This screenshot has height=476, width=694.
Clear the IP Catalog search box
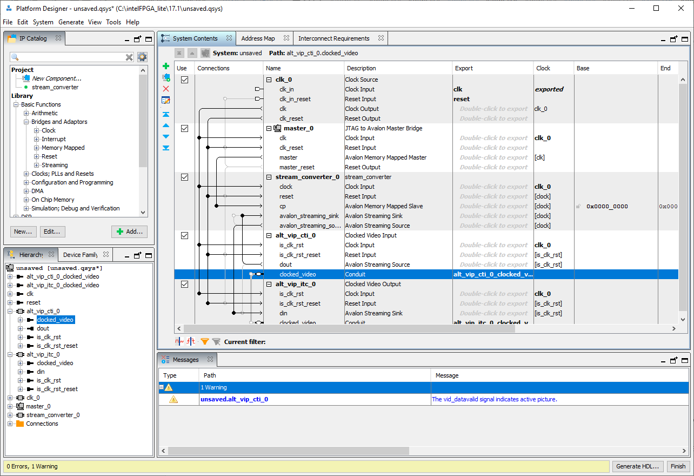[x=129, y=57]
